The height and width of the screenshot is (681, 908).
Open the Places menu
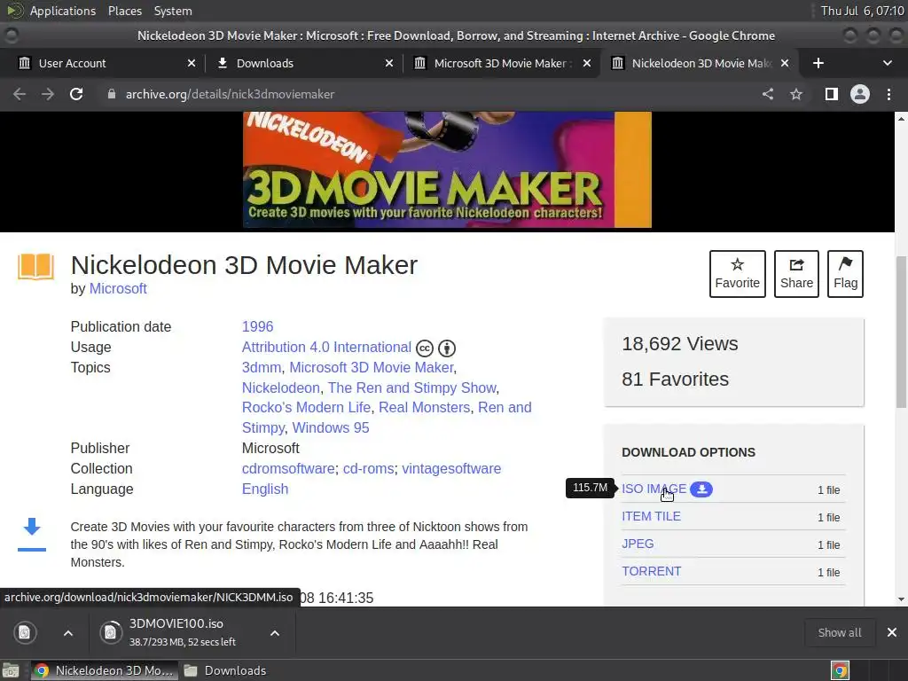[x=124, y=11]
